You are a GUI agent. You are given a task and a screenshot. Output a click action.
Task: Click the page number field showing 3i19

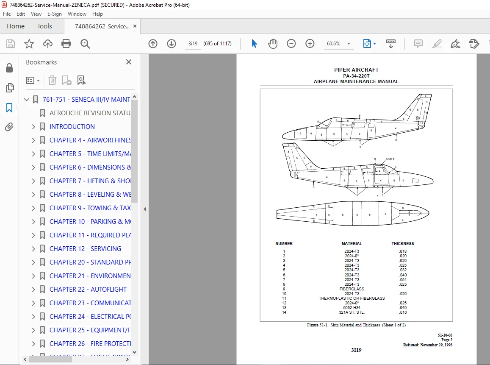pos(193,44)
